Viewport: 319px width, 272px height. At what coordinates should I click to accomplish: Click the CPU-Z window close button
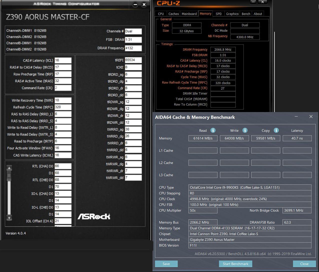(262, 2)
